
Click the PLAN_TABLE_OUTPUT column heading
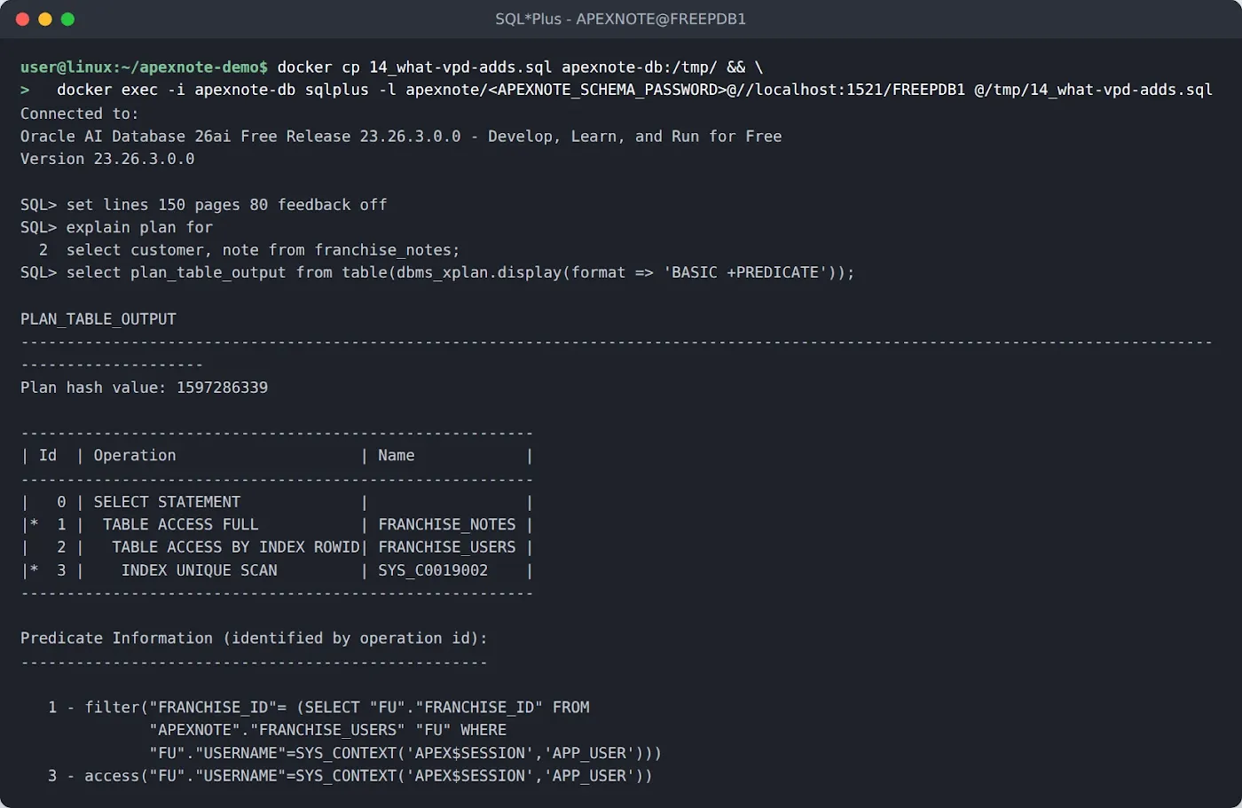point(98,319)
